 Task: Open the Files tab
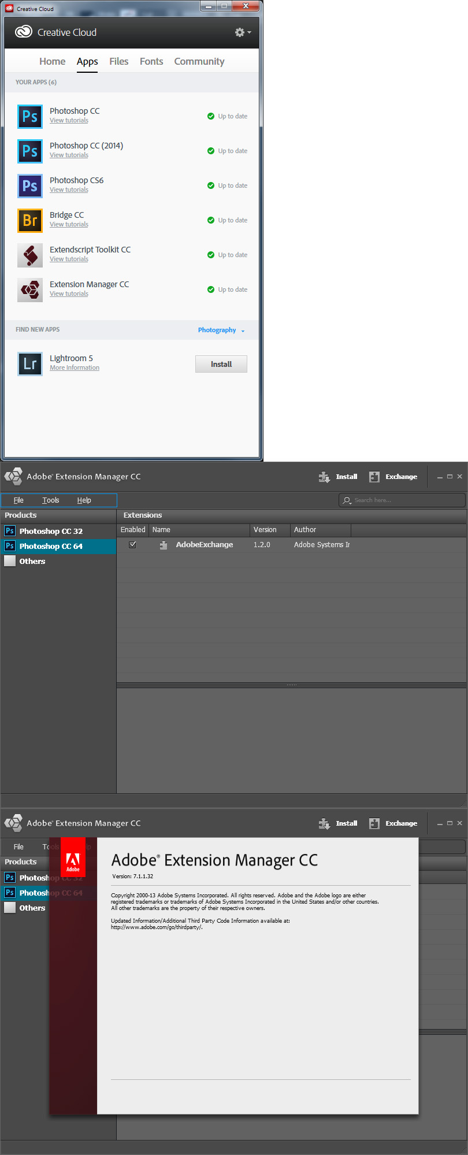pyautogui.click(x=119, y=61)
